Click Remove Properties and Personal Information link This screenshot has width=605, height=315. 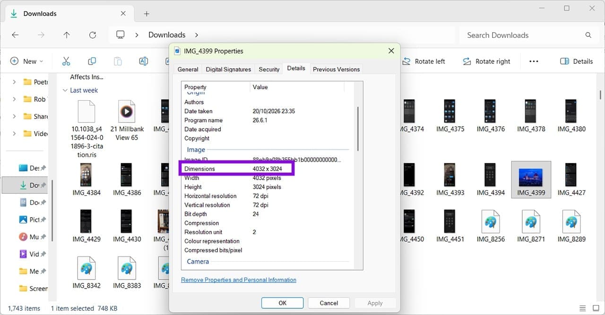tap(239, 280)
